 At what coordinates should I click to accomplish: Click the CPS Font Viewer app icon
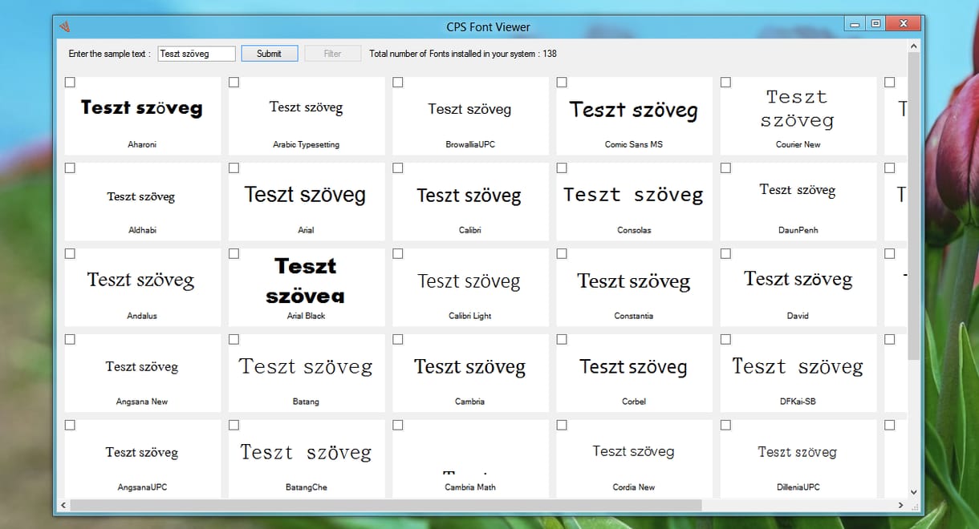65,26
